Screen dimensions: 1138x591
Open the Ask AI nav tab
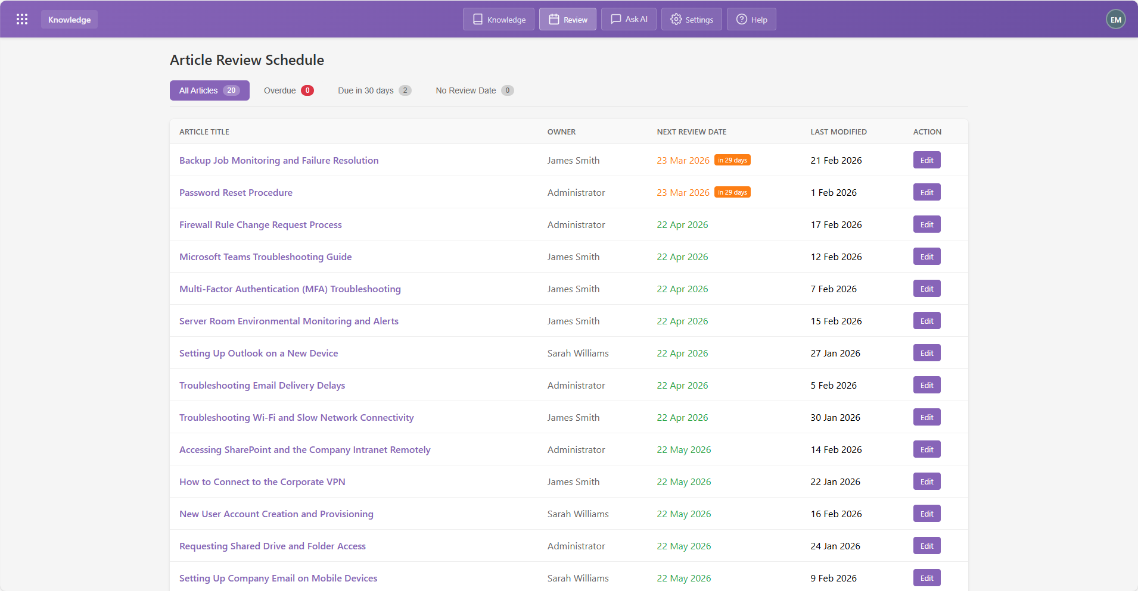tap(629, 19)
